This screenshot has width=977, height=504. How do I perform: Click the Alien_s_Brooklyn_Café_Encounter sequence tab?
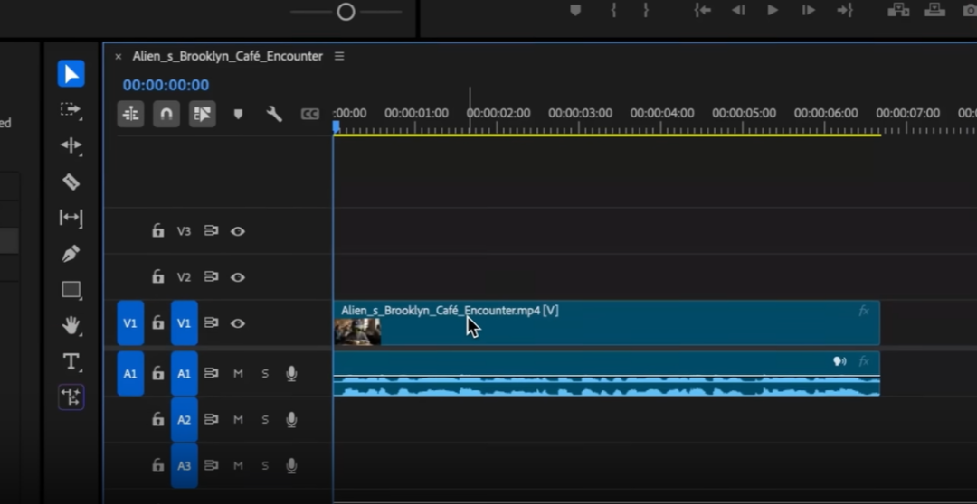[x=227, y=56]
